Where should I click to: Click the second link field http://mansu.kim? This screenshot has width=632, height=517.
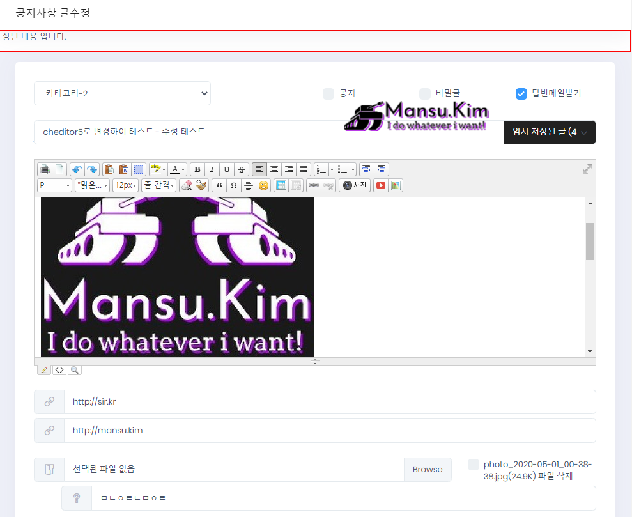pyautogui.click(x=330, y=430)
